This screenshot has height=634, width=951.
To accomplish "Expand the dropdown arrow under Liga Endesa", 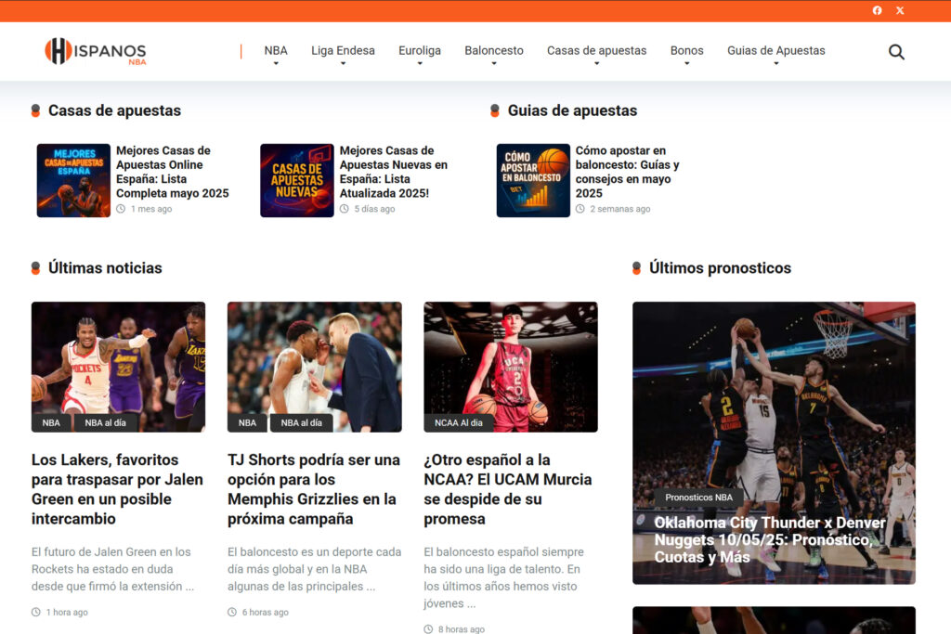I will point(343,64).
